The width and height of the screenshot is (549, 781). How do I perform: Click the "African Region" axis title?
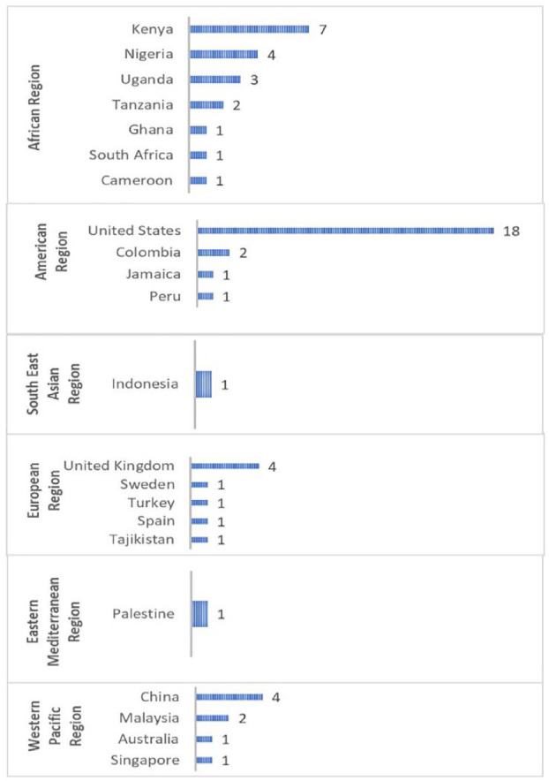[x=36, y=105]
